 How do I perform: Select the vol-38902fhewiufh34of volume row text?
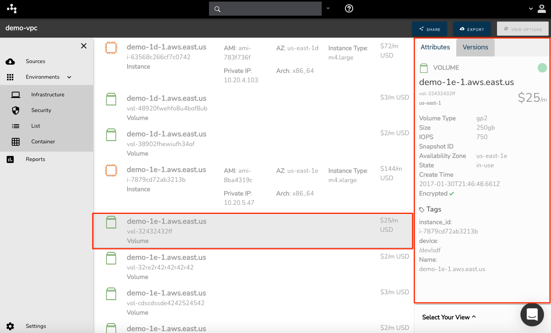(x=160, y=144)
